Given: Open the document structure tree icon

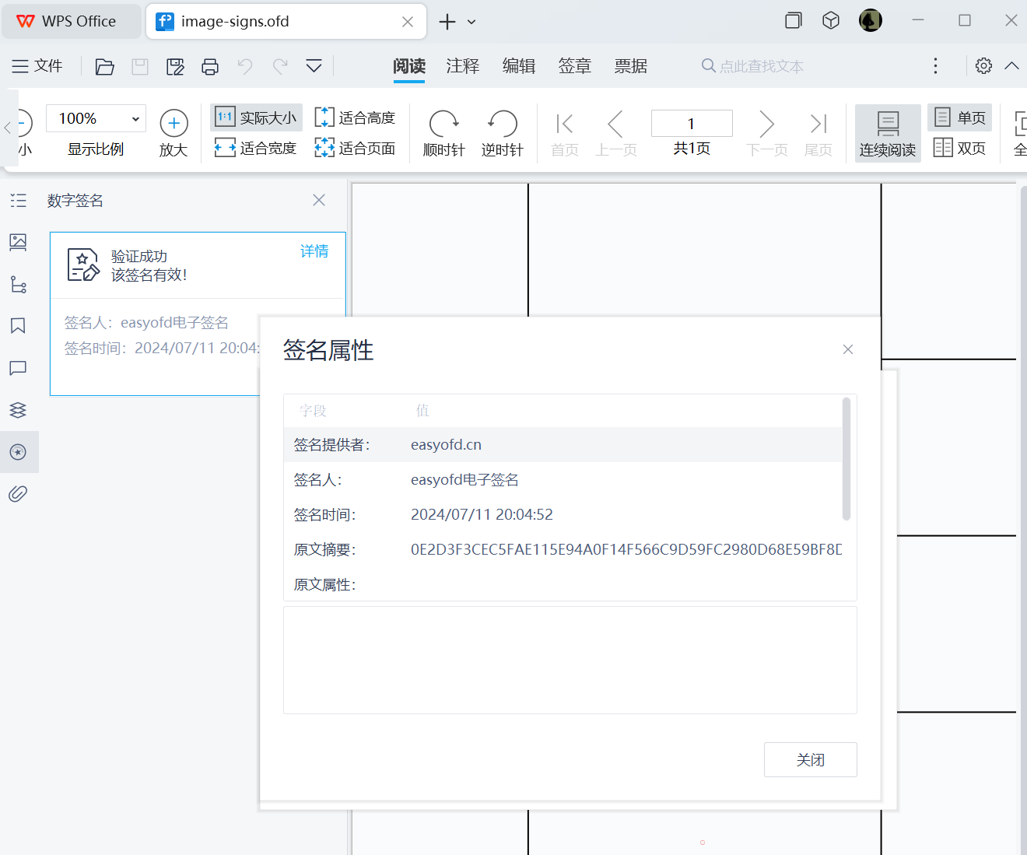Looking at the screenshot, I should [x=19, y=284].
